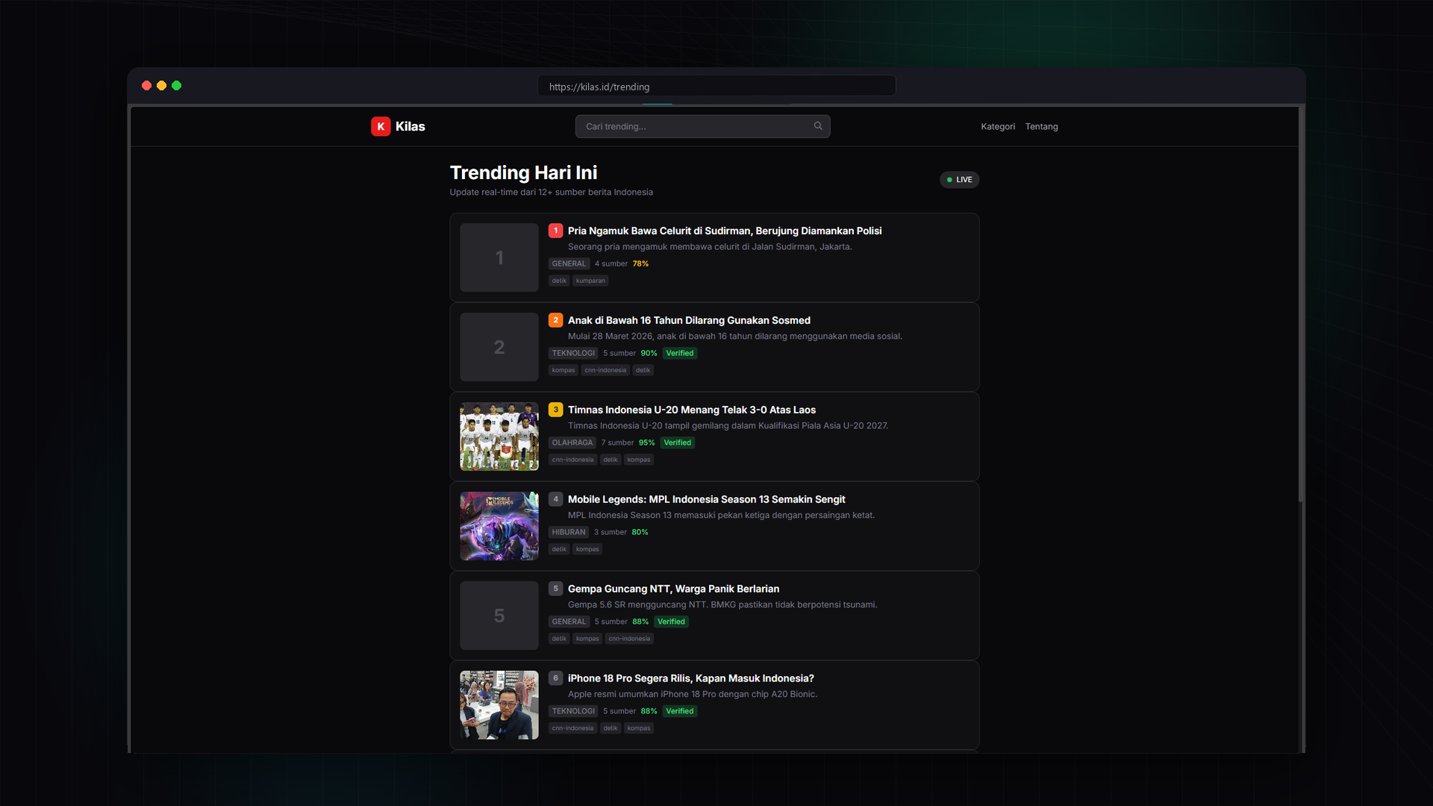Open the Tentang page link
This screenshot has width=1433, height=806.
click(x=1041, y=127)
